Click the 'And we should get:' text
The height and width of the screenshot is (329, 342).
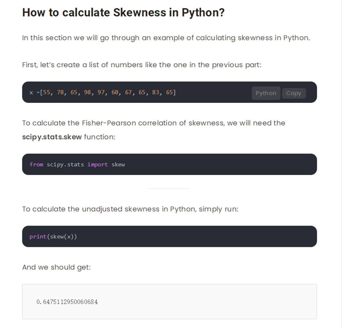[x=57, y=267]
